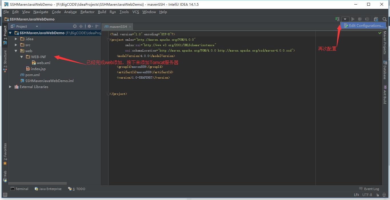Viewport: 390px width, 200px height.
Task: Click Scroll from Source crosshair icon
Action: tap(75, 26)
